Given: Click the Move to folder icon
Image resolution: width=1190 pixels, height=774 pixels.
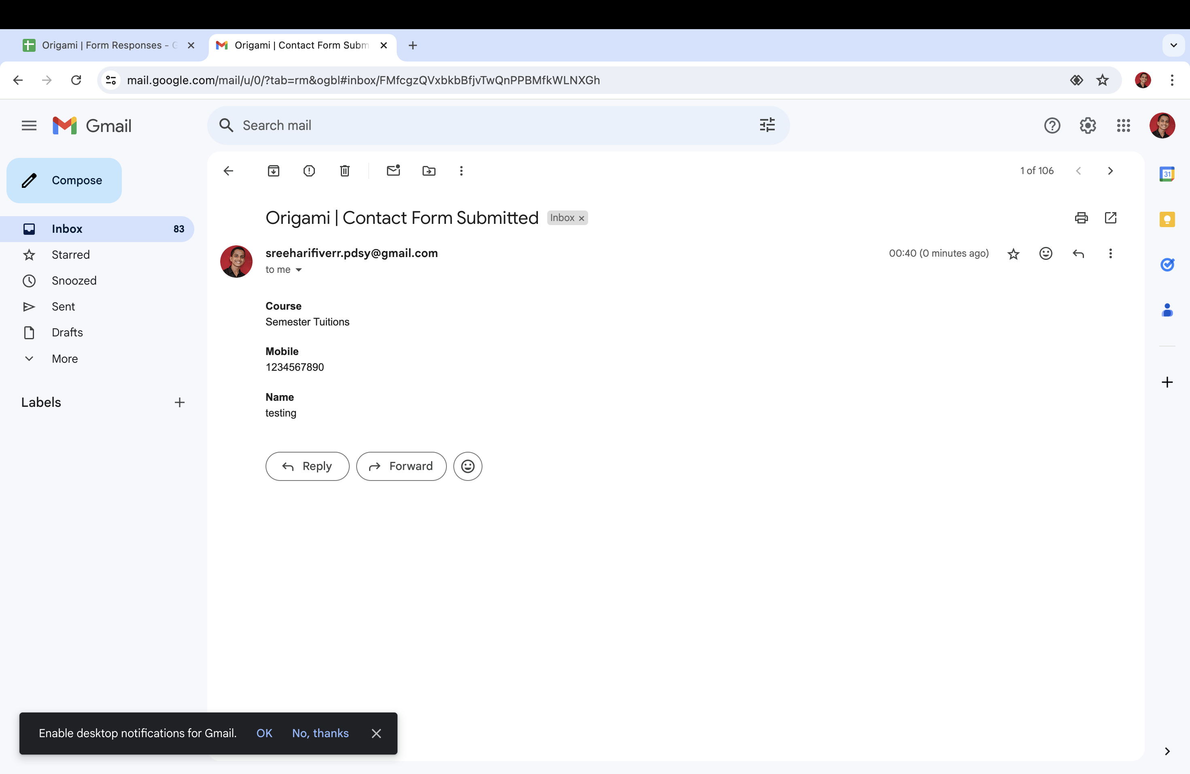Looking at the screenshot, I should point(429,171).
